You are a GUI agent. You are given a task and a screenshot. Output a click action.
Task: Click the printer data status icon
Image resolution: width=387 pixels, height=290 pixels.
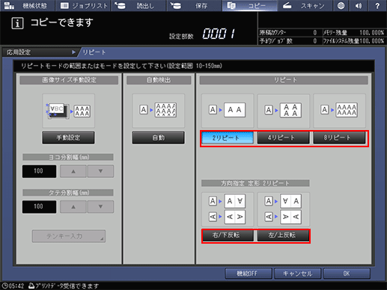(31, 286)
